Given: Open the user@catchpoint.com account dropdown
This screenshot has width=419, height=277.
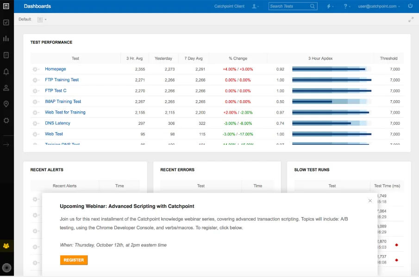Looking at the screenshot, I should pyautogui.click(x=379, y=6).
